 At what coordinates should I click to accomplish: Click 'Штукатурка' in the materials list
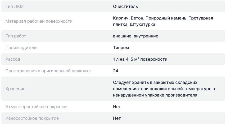[142, 24]
